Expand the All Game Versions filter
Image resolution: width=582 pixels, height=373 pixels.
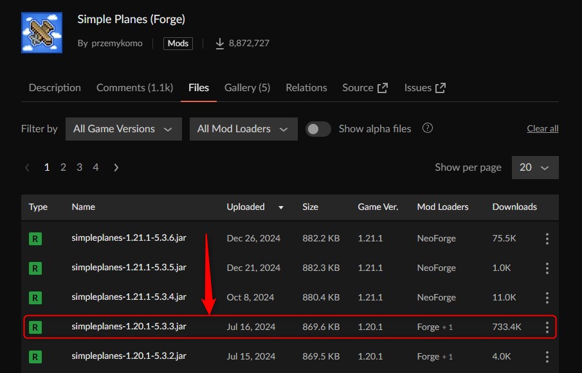[123, 129]
